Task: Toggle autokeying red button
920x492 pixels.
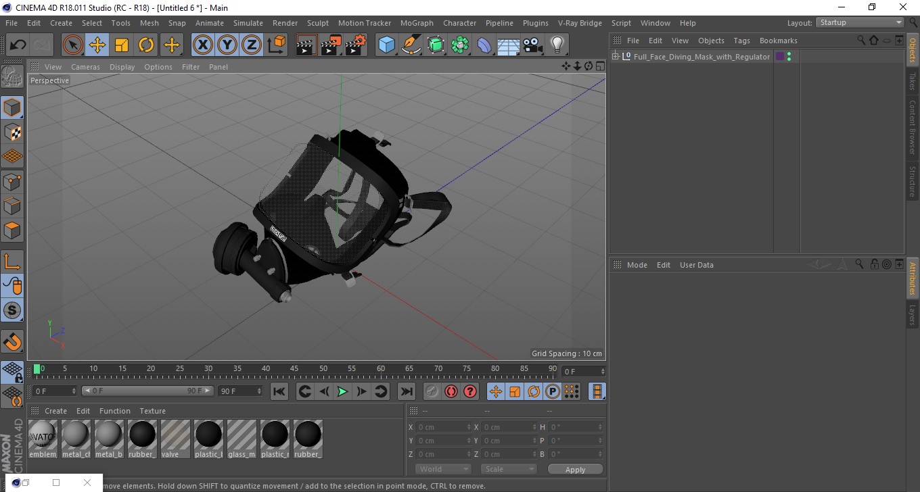Action: click(x=451, y=391)
